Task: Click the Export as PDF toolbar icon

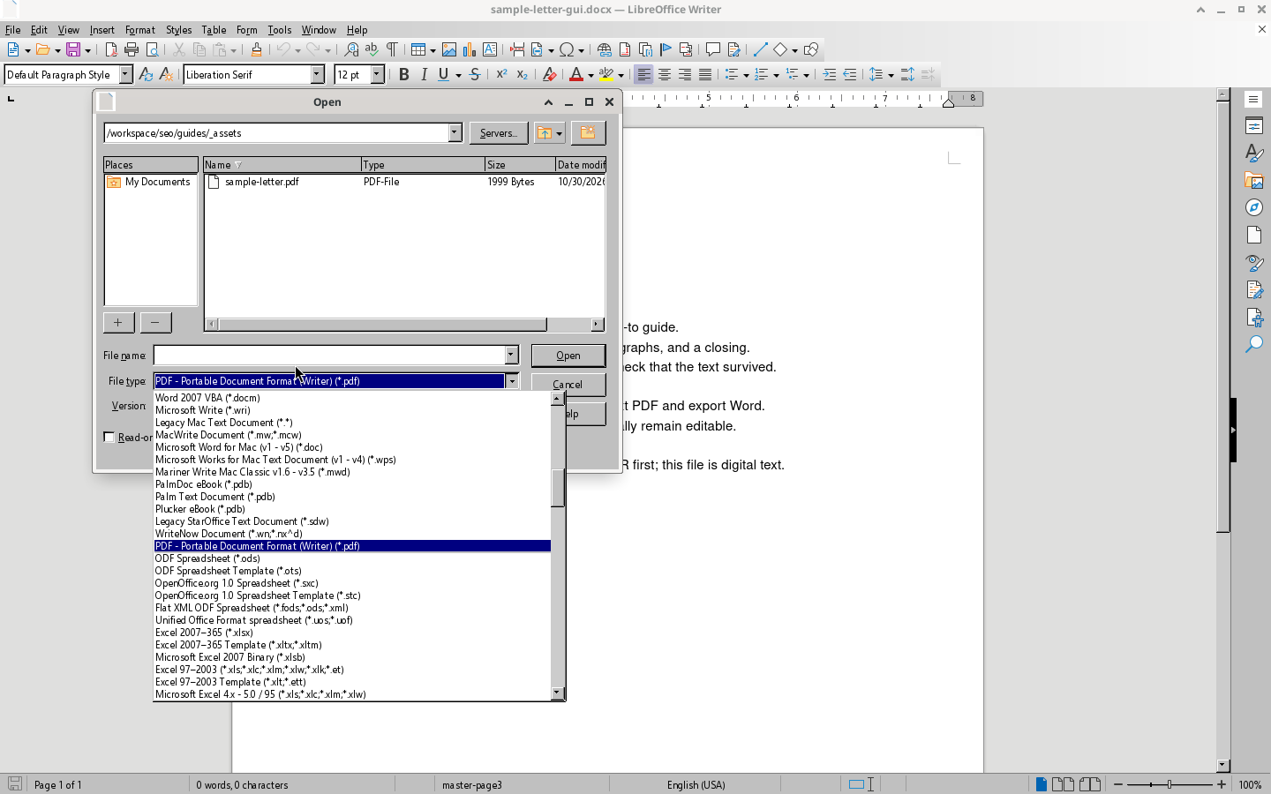Action: coord(111,49)
